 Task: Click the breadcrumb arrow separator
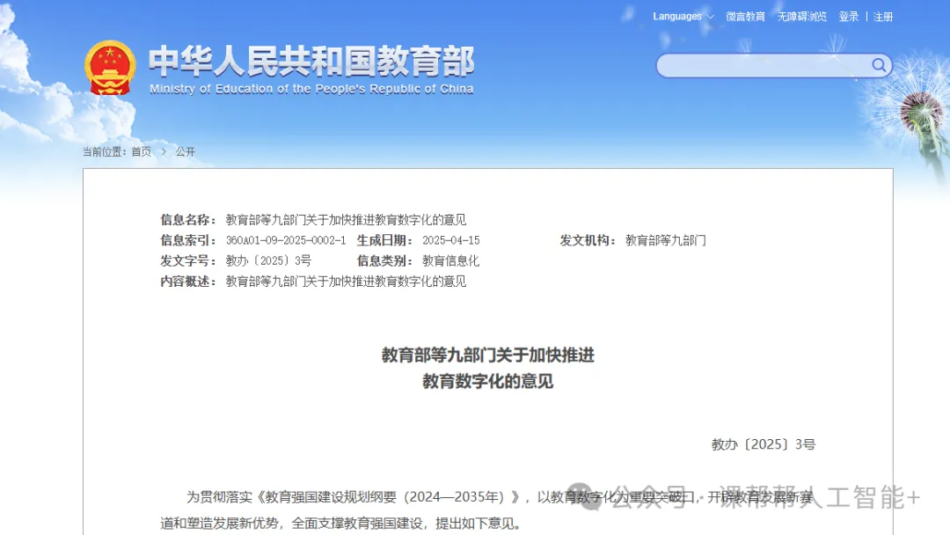(x=164, y=151)
